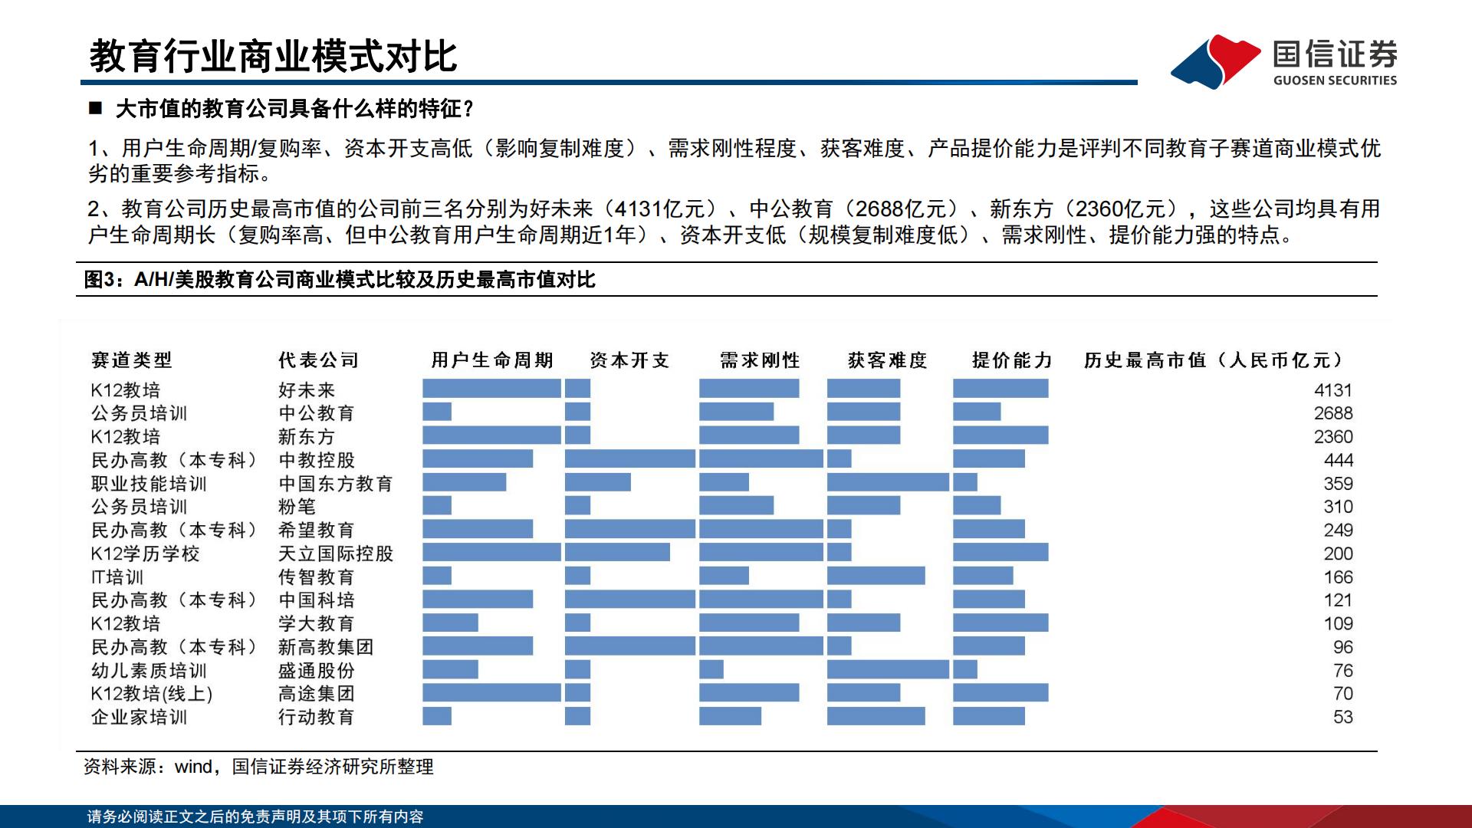
Task: Click the heading 大市值的教育公司具备什么样的特征
Action: pyautogui.click(x=294, y=109)
